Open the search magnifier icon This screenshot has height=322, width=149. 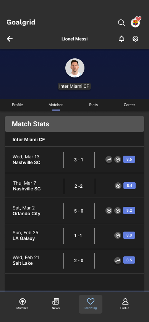click(121, 23)
